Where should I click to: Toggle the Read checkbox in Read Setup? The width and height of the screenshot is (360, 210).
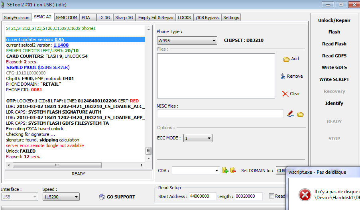(271, 196)
